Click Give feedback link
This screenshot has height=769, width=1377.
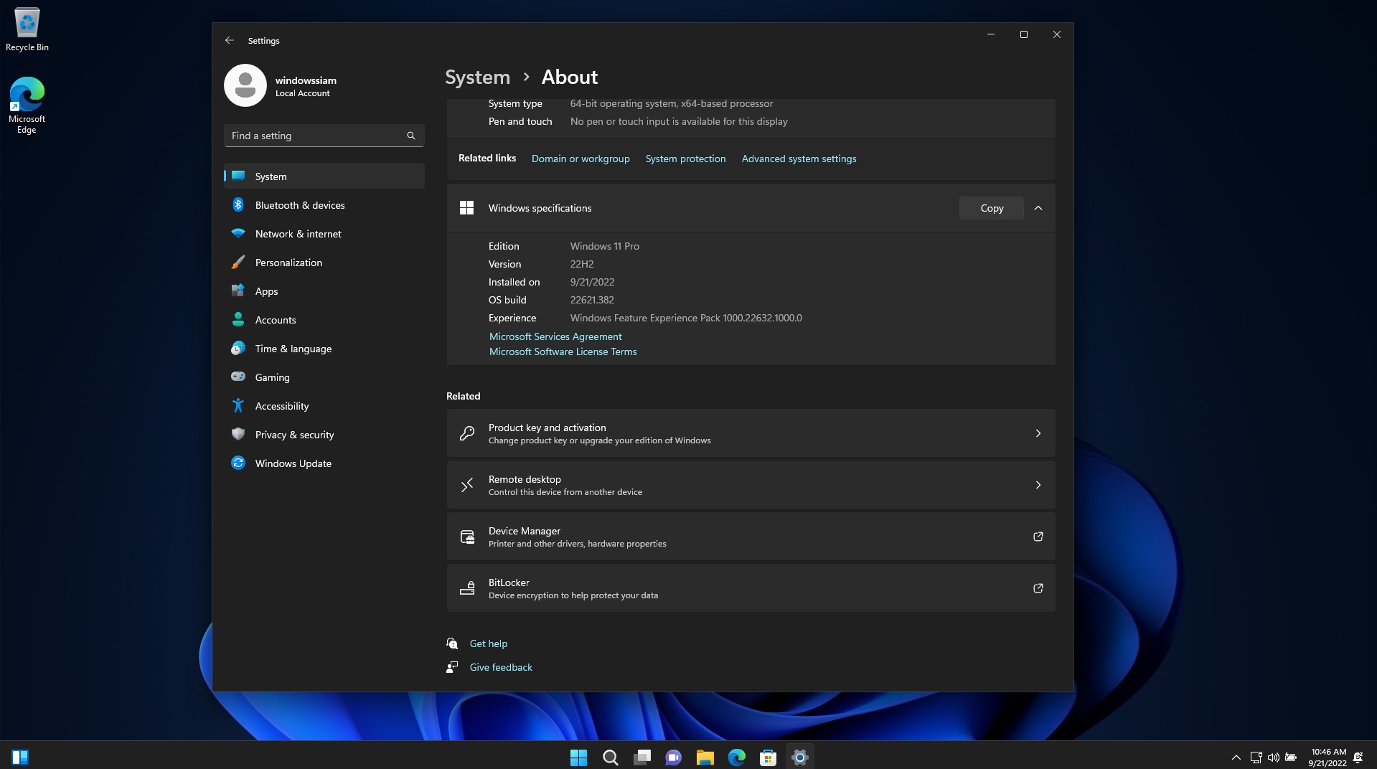click(x=501, y=667)
